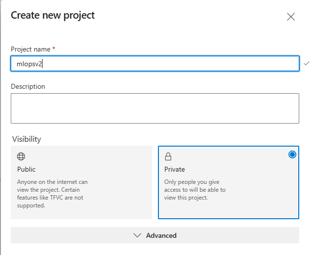Select the Private visibility radio button
310x255 pixels.
pos(292,154)
